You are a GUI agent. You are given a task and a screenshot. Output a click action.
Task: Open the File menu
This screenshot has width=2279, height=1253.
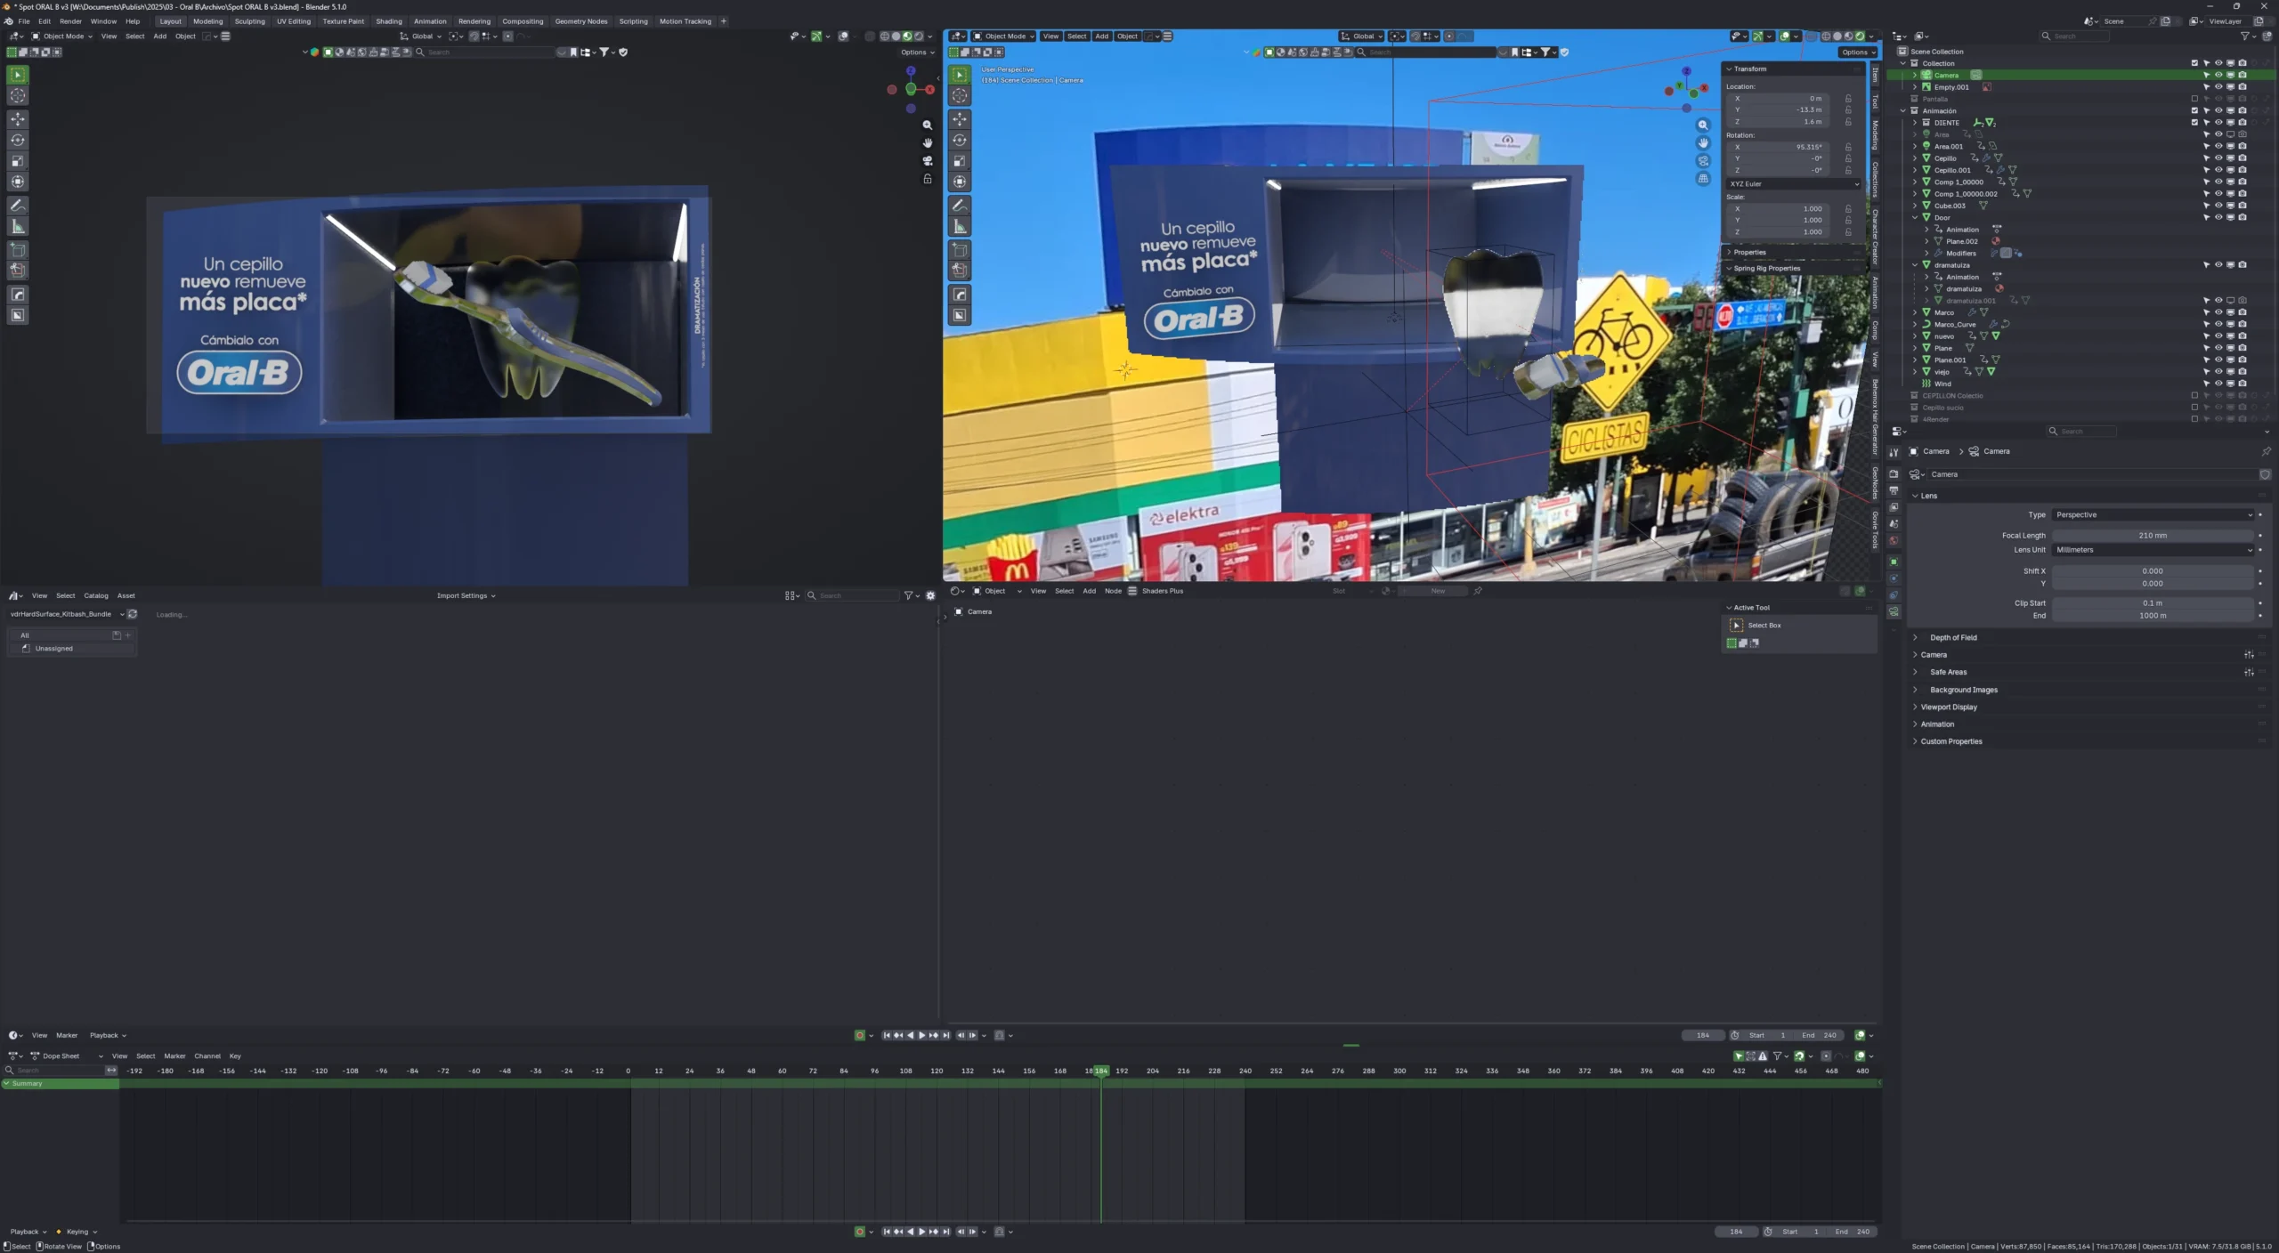(x=24, y=21)
